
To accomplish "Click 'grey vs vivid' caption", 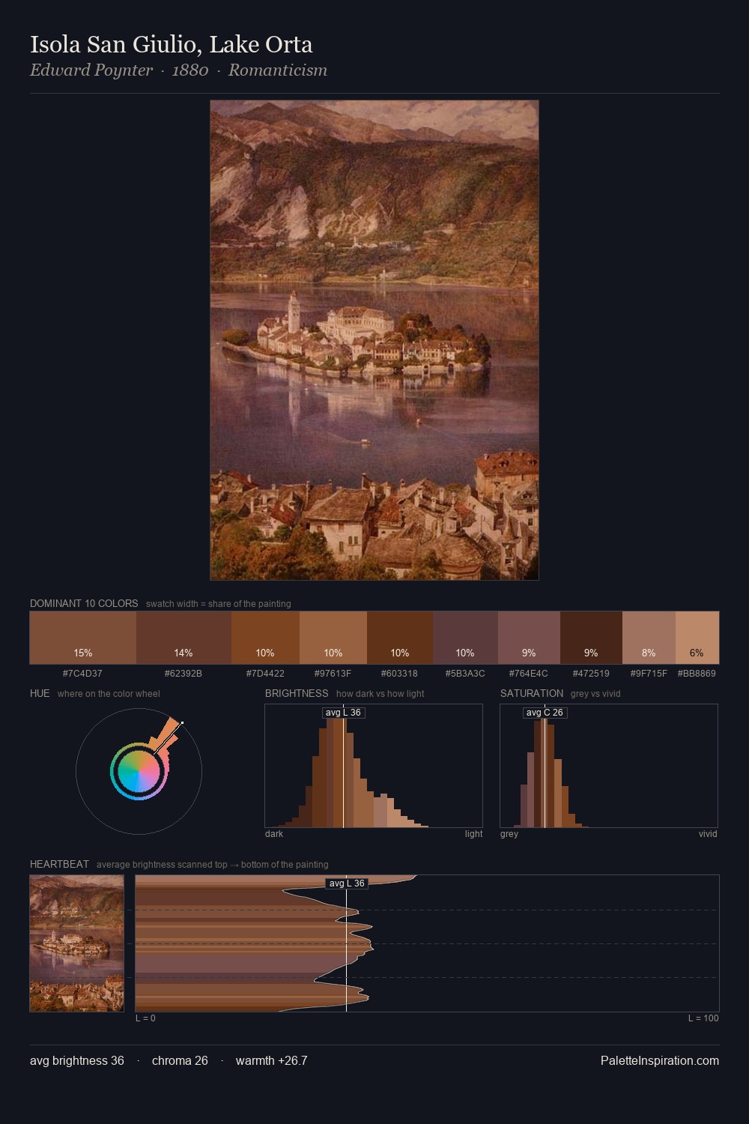I will (x=595, y=694).
